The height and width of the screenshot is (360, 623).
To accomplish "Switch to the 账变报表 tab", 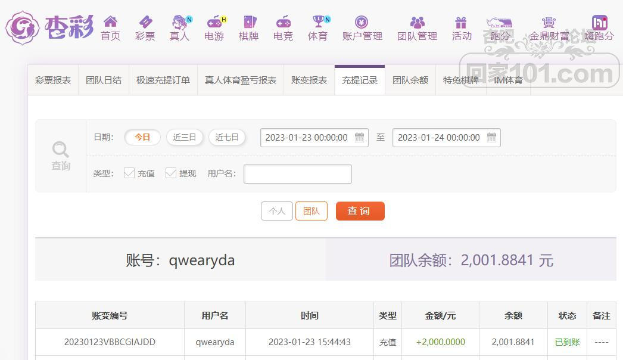I will click(309, 80).
